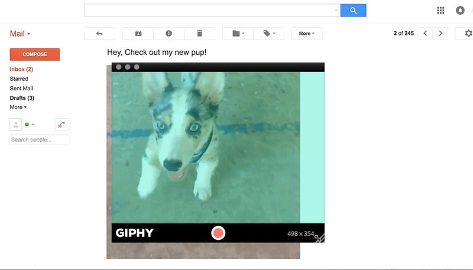Open account notifications bell icon

pyautogui.click(x=460, y=11)
